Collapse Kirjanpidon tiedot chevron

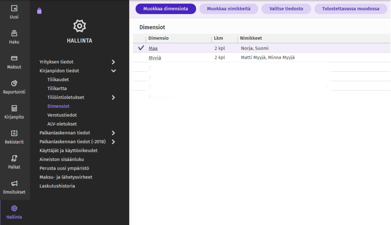click(113, 71)
